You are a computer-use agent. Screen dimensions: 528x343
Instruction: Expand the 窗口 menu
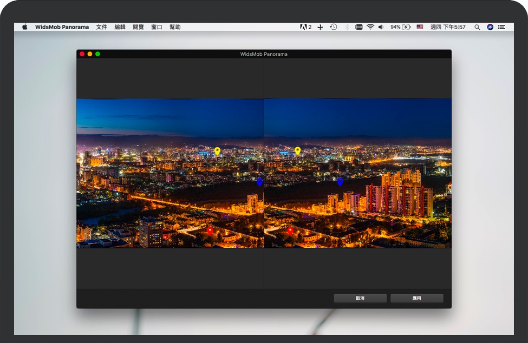pos(157,27)
